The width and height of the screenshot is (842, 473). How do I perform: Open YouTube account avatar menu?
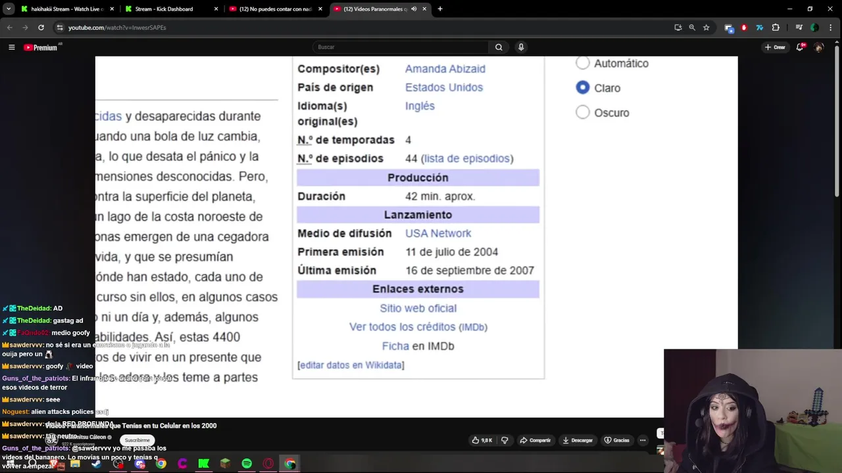click(819, 47)
